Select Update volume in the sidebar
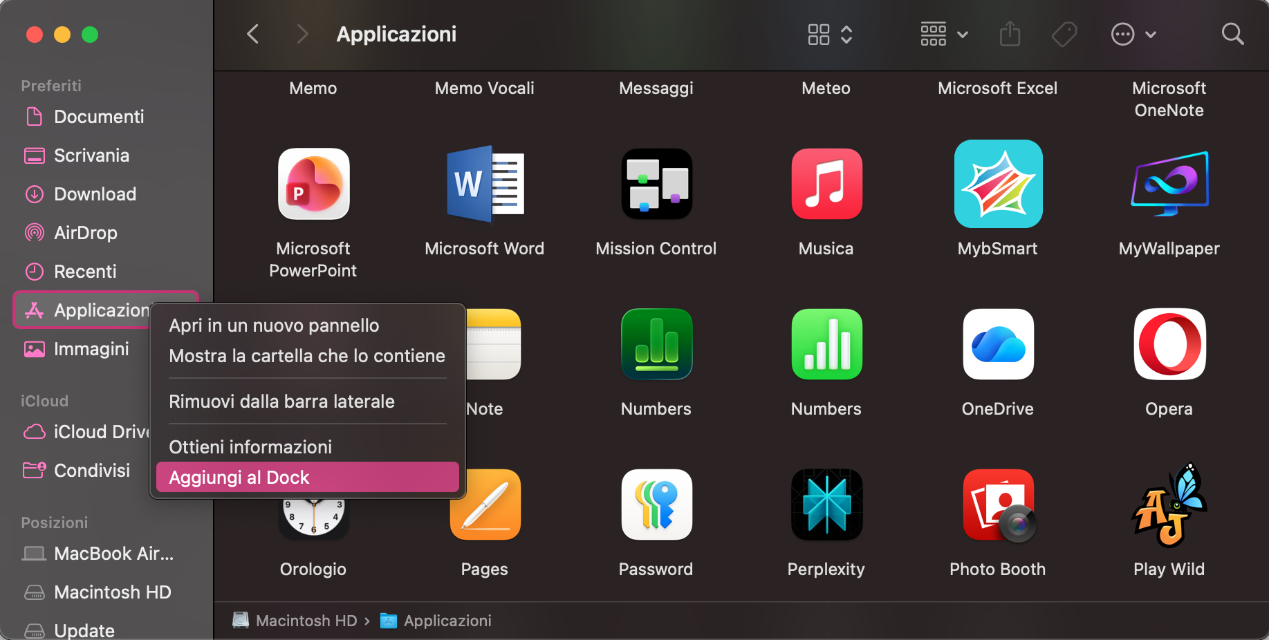Viewport: 1269px width, 640px height. (107, 630)
